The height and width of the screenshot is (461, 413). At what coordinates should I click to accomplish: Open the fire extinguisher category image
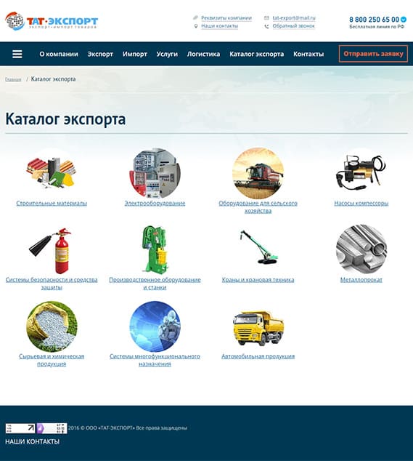tap(52, 250)
